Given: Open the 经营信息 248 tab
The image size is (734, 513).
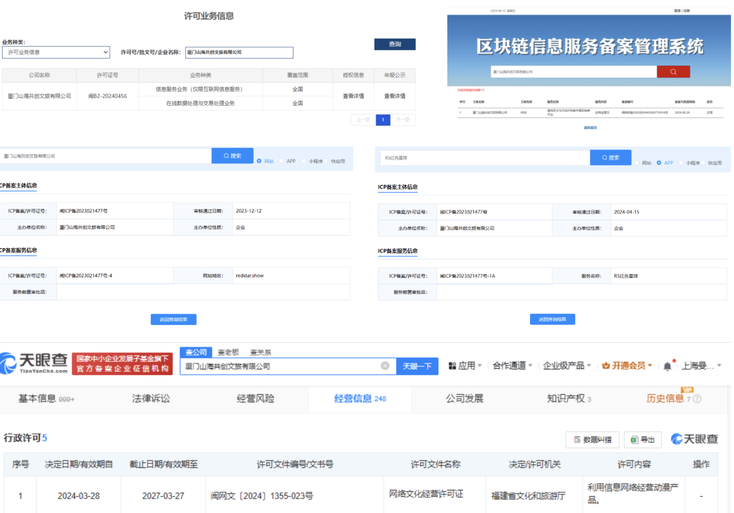Looking at the screenshot, I should [x=360, y=398].
